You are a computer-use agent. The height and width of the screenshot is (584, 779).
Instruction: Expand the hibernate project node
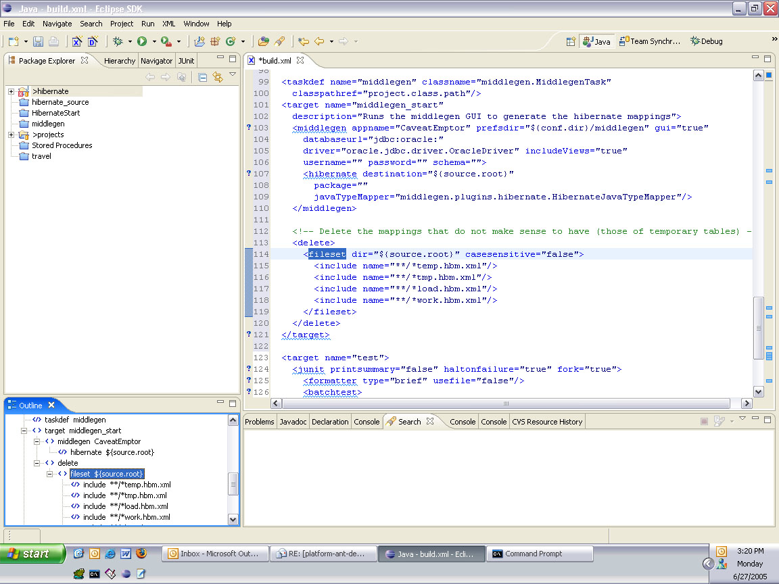11,91
